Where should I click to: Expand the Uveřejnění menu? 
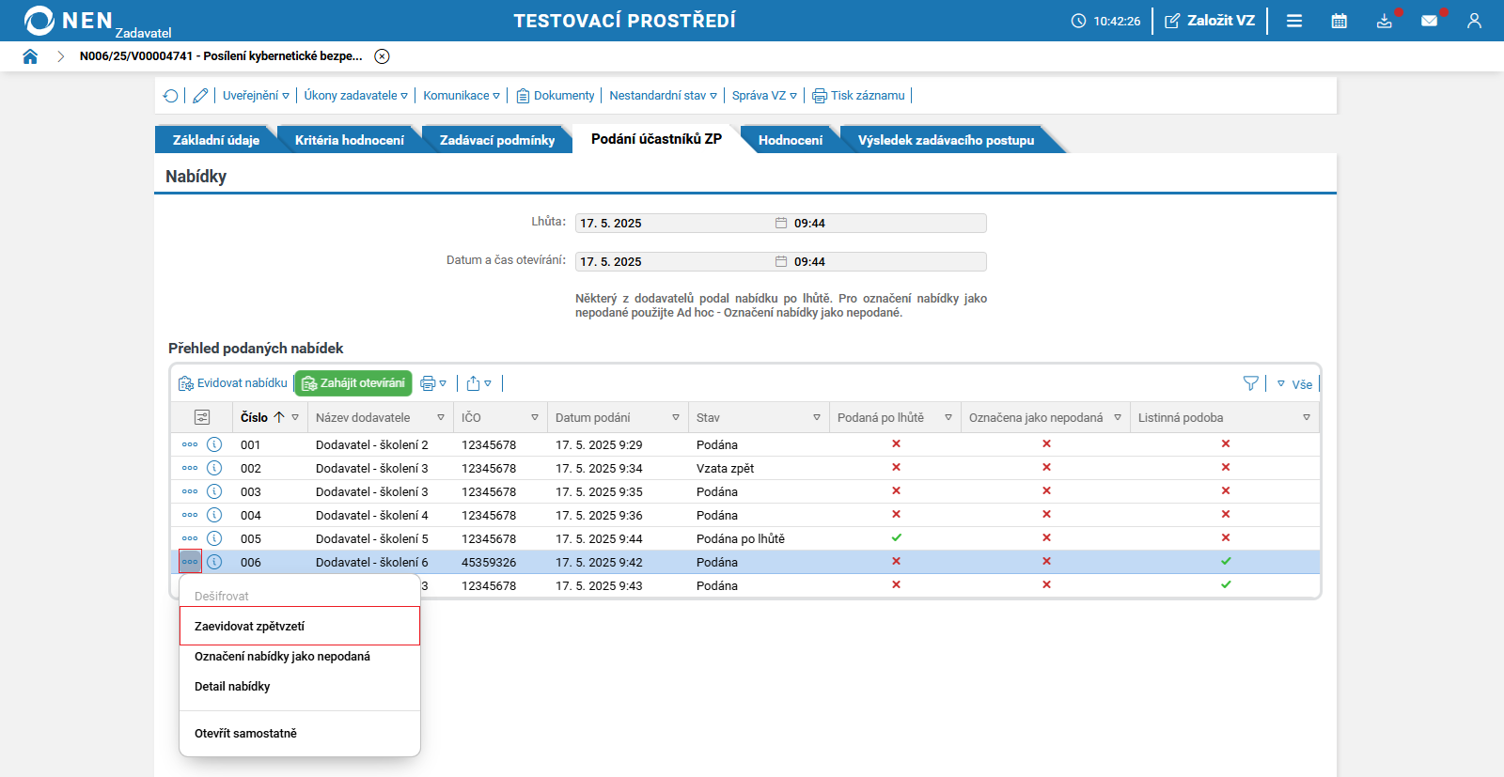tap(256, 96)
